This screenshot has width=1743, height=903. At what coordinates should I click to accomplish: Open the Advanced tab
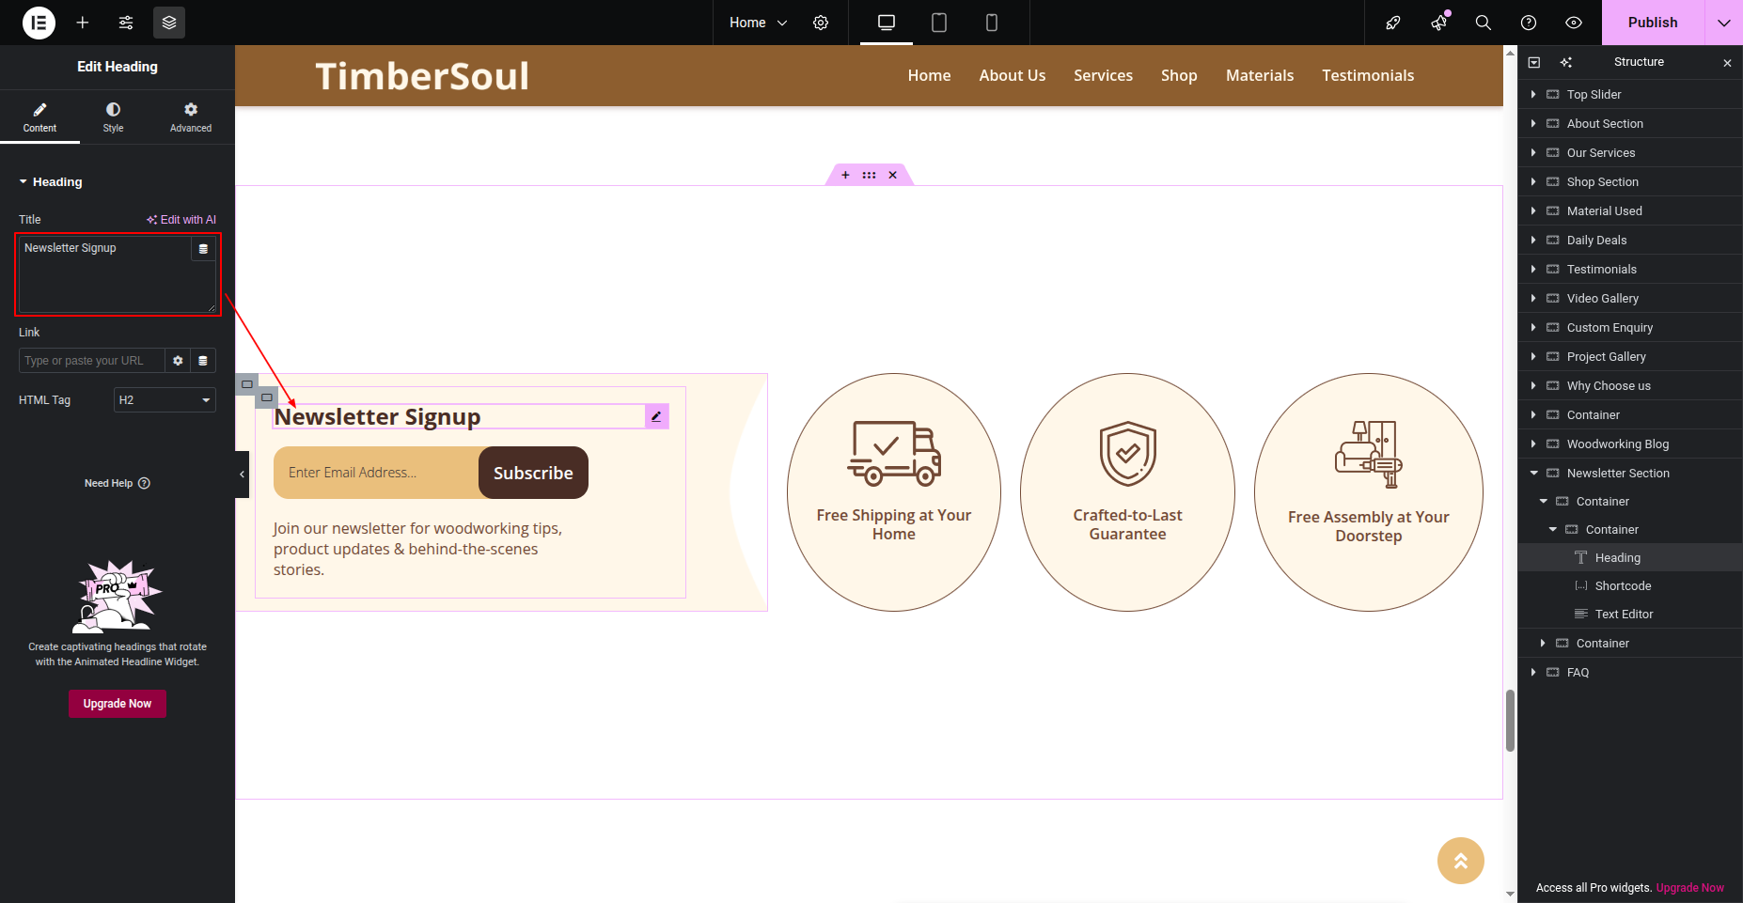(x=191, y=117)
